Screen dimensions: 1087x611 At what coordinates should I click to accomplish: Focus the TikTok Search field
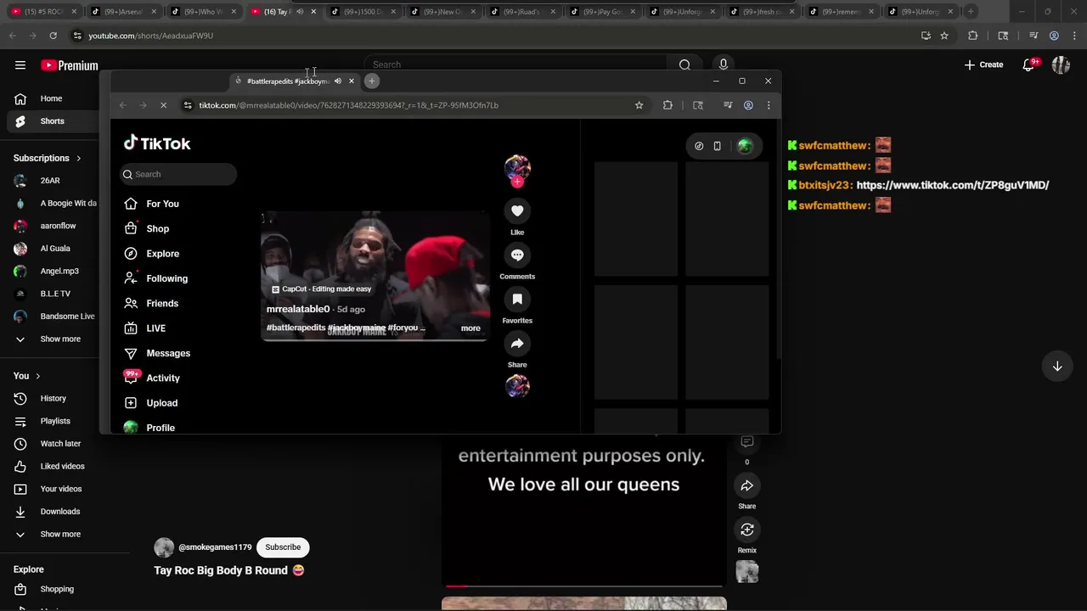coord(178,174)
